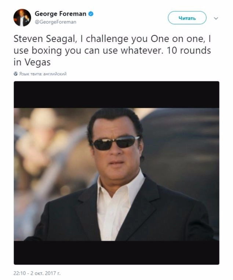This screenshot has height=280, width=233.
Task: Select the word 'Vegas' in tweet text
Action: click(37, 62)
